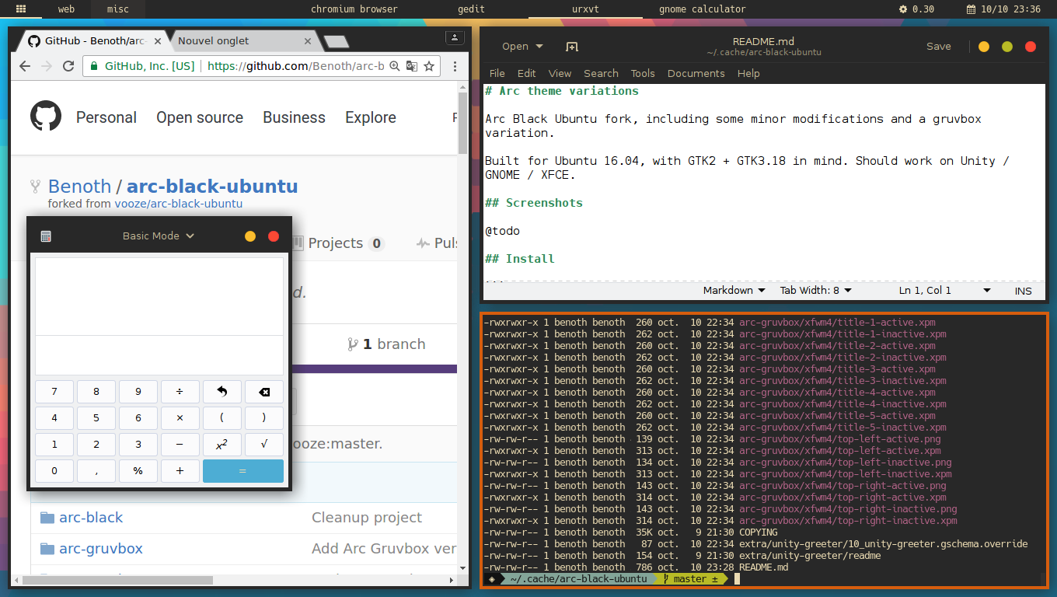Click the translate page icon in address bar
Image resolution: width=1057 pixels, height=597 pixels.
click(x=411, y=66)
